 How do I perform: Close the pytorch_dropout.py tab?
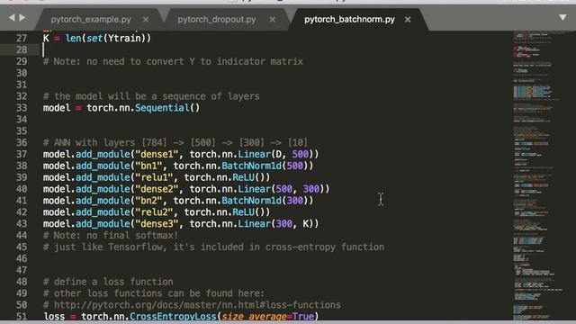[272, 20]
